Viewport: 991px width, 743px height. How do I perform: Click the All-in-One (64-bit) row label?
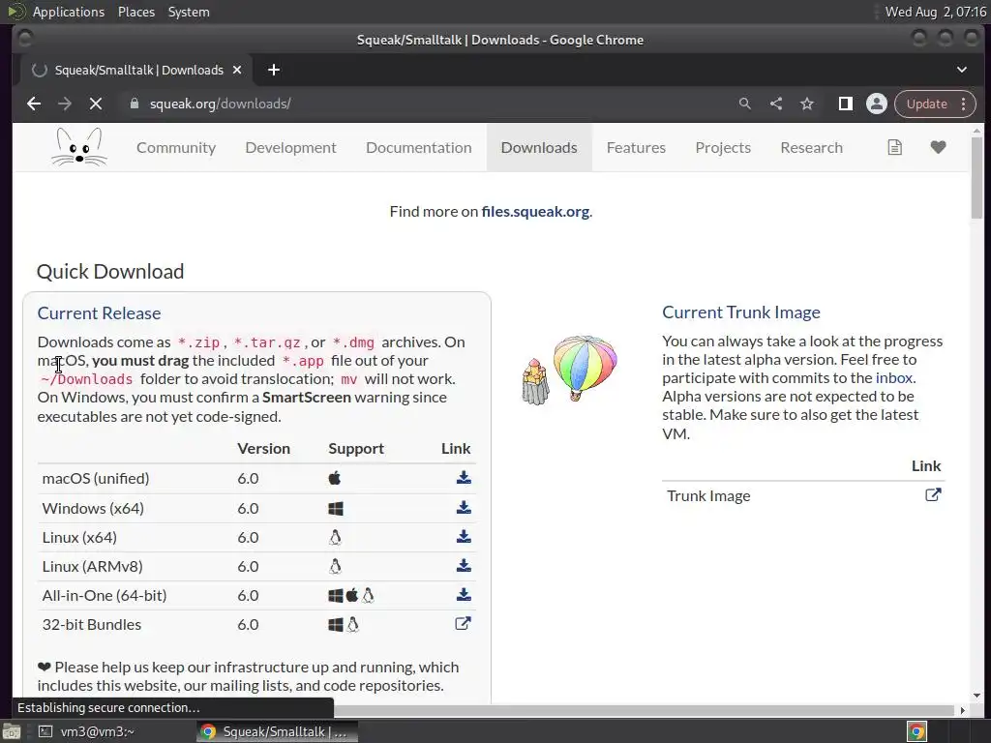click(x=105, y=595)
